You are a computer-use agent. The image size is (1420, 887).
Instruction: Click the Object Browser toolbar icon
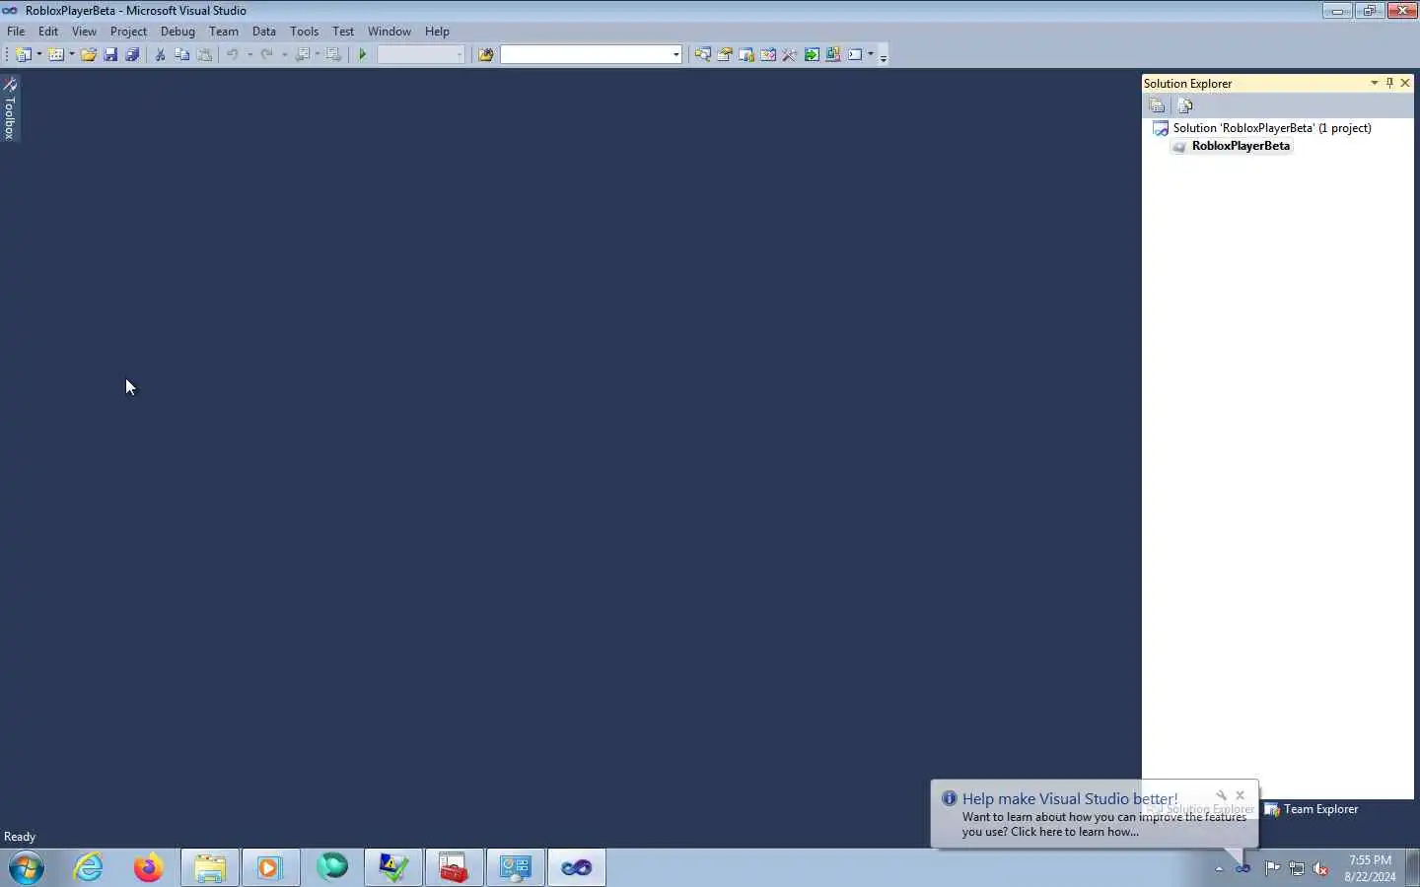point(767,55)
